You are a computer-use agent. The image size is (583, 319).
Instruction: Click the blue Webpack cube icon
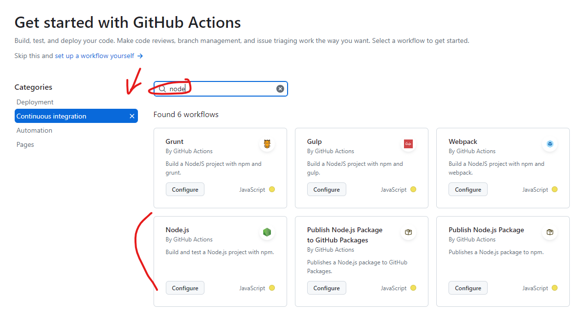(x=550, y=144)
